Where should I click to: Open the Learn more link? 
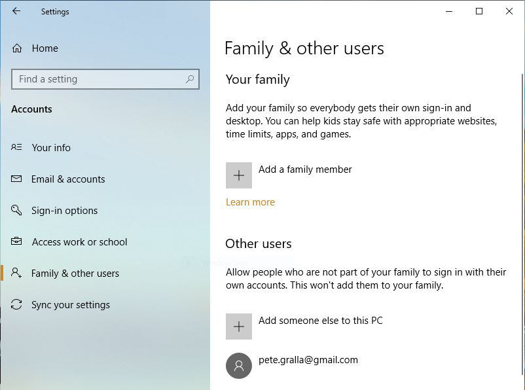[250, 202]
